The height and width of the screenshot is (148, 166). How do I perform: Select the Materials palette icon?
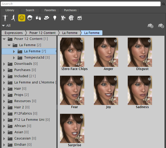[71, 18]
